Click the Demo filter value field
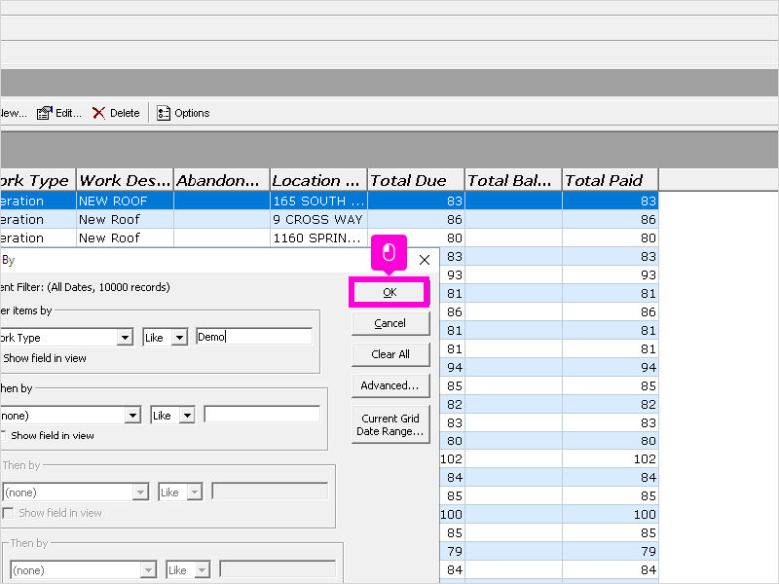 pos(254,337)
